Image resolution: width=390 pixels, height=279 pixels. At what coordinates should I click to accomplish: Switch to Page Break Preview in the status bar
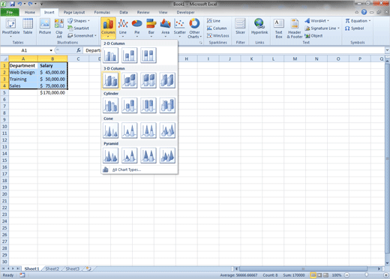click(x=325, y=275)
